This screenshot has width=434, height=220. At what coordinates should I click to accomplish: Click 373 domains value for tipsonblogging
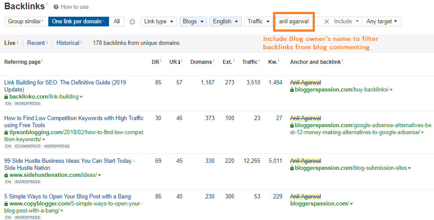point(210,118)
